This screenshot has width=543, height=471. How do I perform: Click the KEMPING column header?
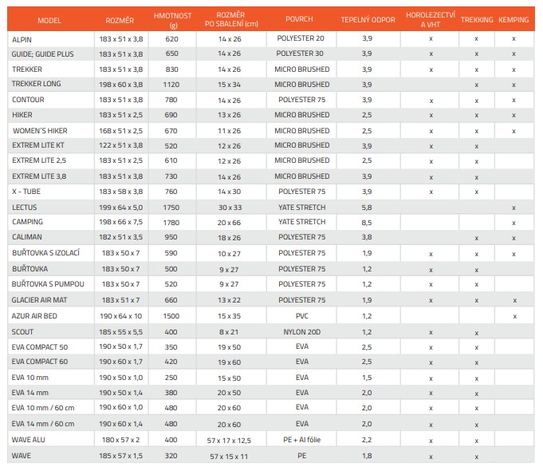[x=513, y=20]
